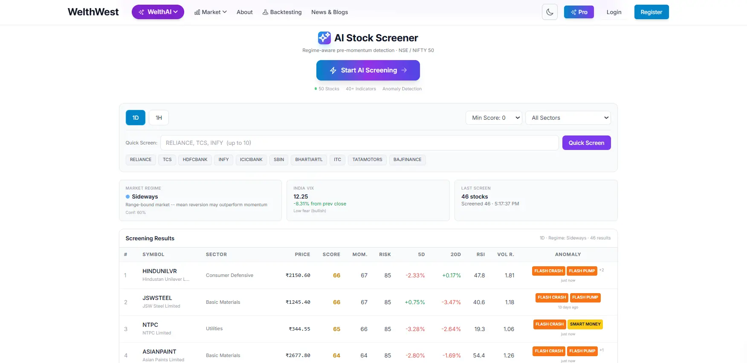The width and height of the screenshot is (747, 363).
Task: Select the BAJFINANCE quick chip
Action: [407, 160]
